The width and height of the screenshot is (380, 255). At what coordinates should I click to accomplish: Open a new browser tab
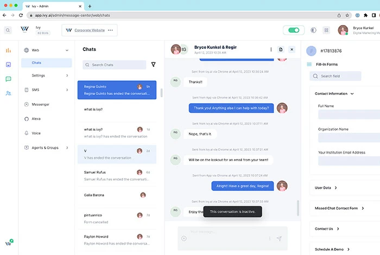(90, 7)
